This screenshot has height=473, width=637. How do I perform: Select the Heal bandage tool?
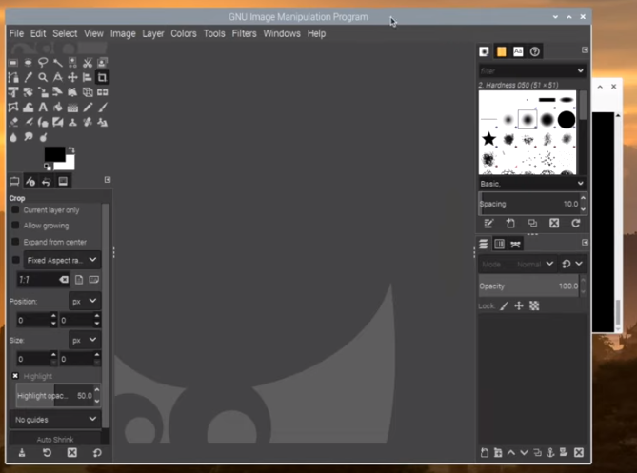click(x=88, y=122)
